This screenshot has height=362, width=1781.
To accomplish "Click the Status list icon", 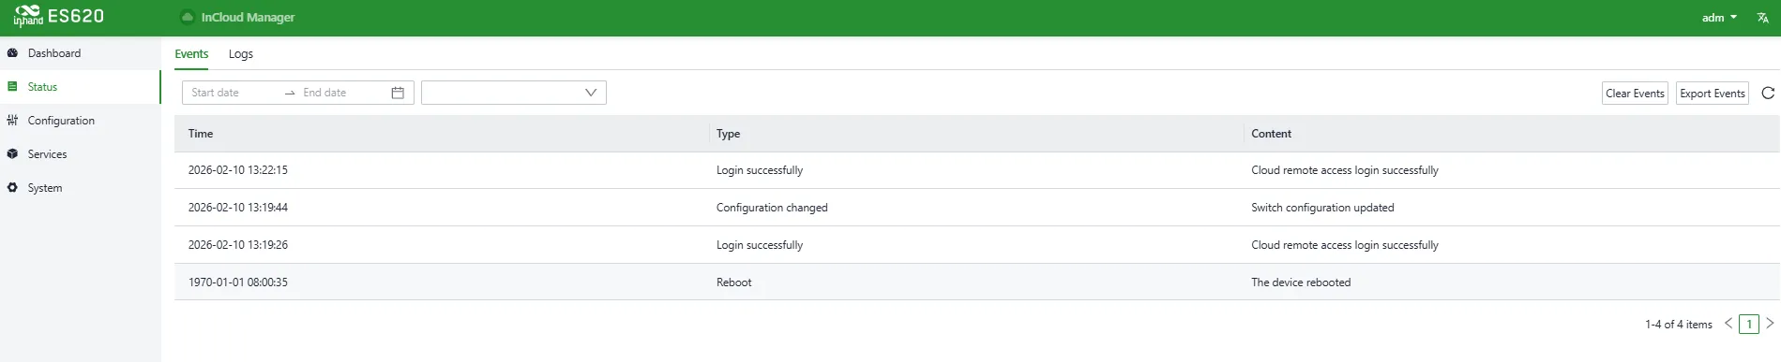I will tap(12, 87).
